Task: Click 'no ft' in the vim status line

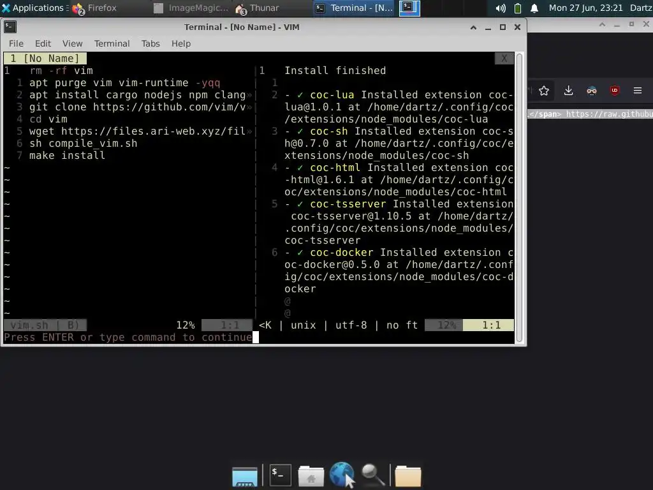Action: (x=402, y=325)
